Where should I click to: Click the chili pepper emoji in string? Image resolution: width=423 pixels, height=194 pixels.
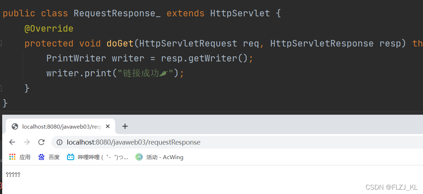163,73
